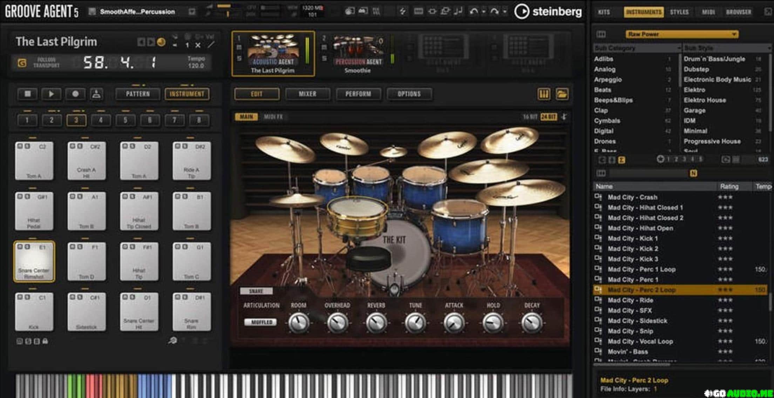Viewport: 774px width, 398px height.
Task: Click the Snare Center Rimshot pad E1
Action: pos(34,261)
